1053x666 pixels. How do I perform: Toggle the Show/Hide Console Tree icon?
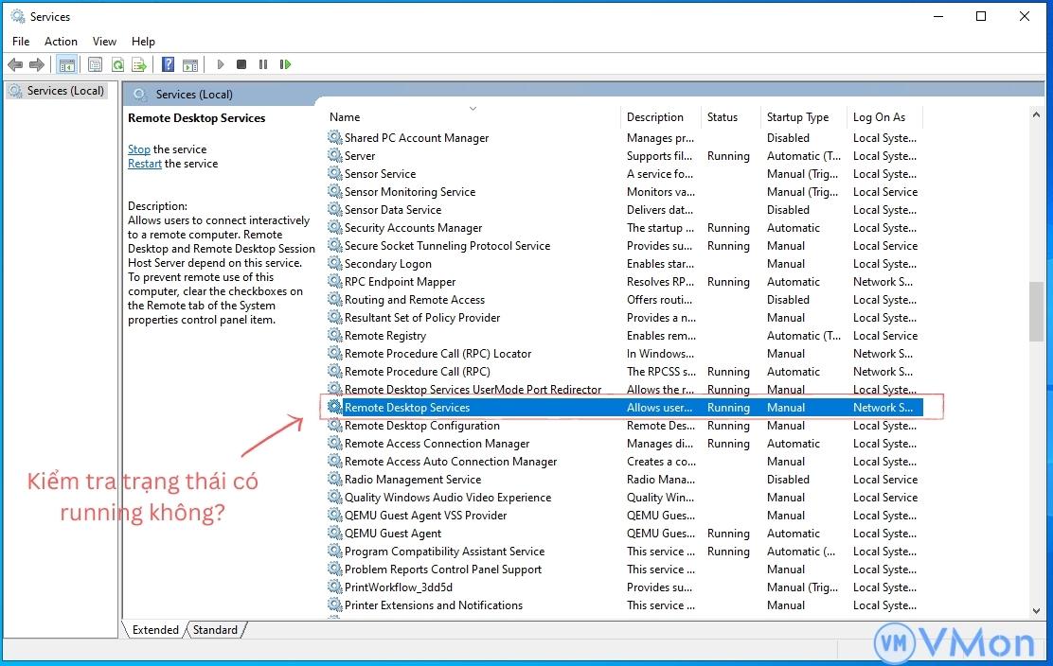tap(66, 63)
